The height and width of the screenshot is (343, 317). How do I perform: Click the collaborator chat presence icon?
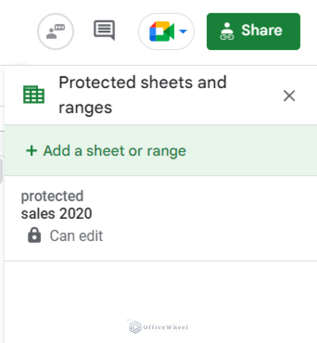click(x=55, y=32)
